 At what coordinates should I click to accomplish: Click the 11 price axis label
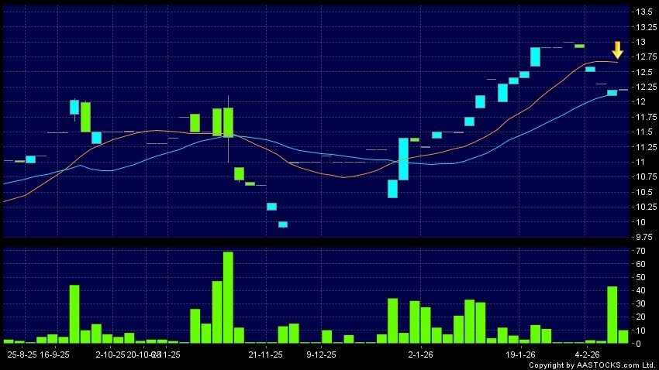point(640,162)
